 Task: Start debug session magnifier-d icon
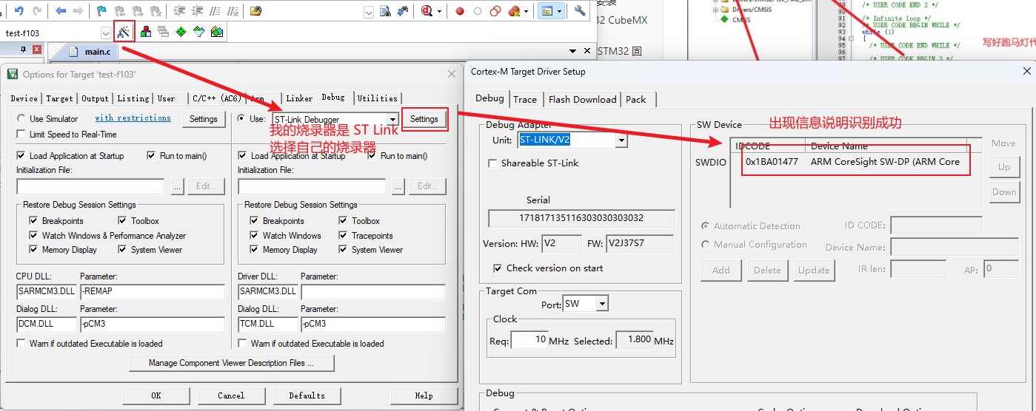[427, 11]
